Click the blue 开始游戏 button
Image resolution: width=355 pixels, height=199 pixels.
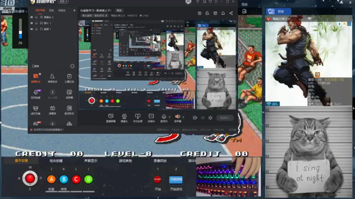click(x=176, y=180)
